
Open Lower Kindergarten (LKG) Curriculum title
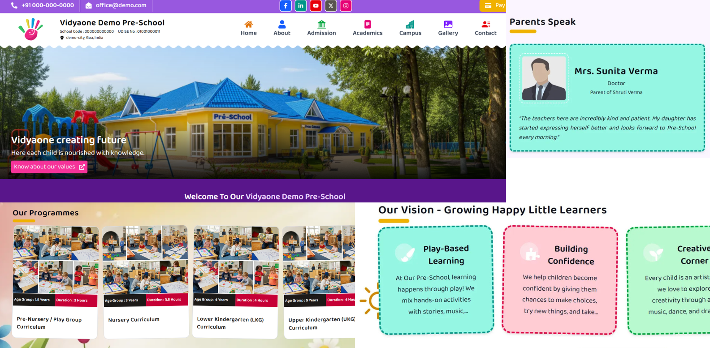(230, 323)
